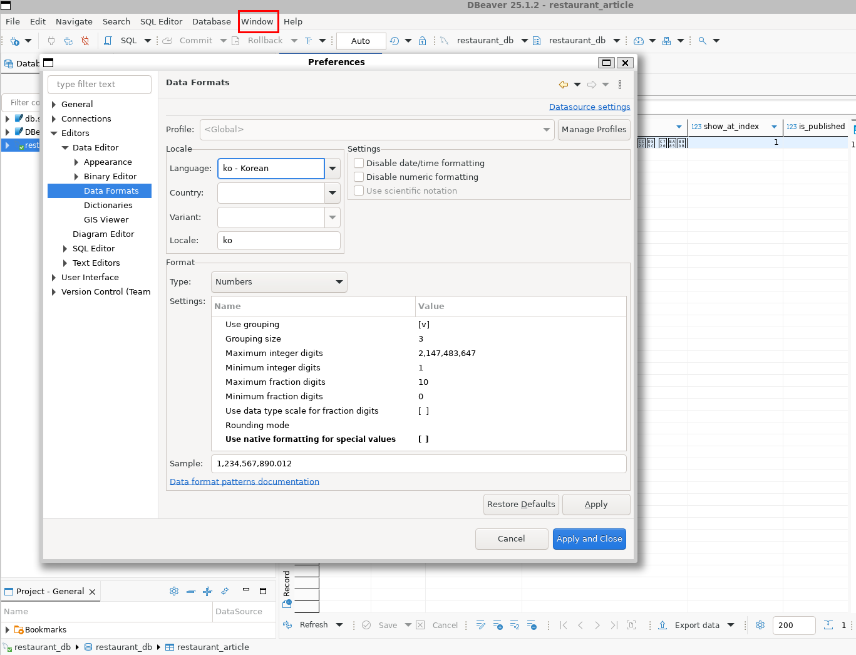
Task: Click the Project panel link-with-editor icon
Action: point(225,591)
